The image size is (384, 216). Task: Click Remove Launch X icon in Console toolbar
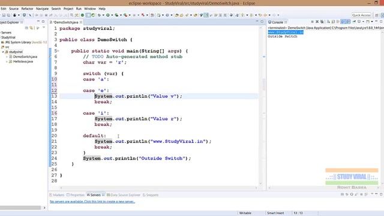317,22
